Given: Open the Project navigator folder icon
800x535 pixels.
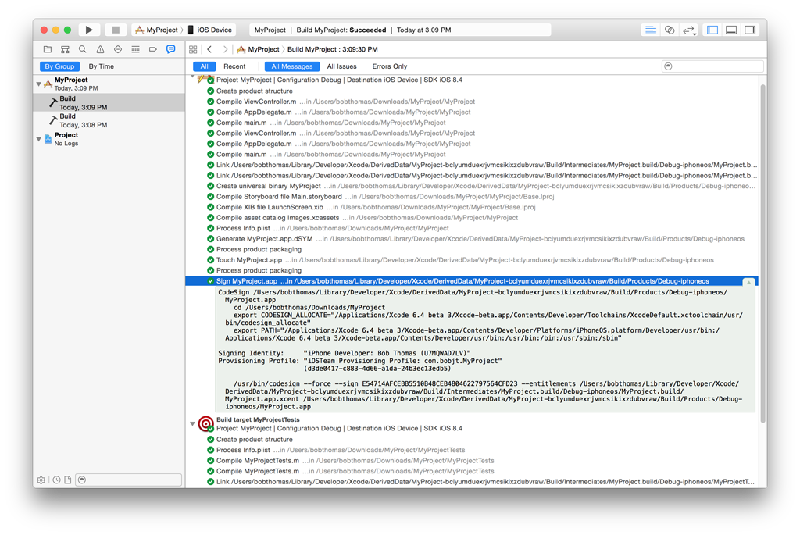Looking at the screenshot, I should (x=48, y=49).
